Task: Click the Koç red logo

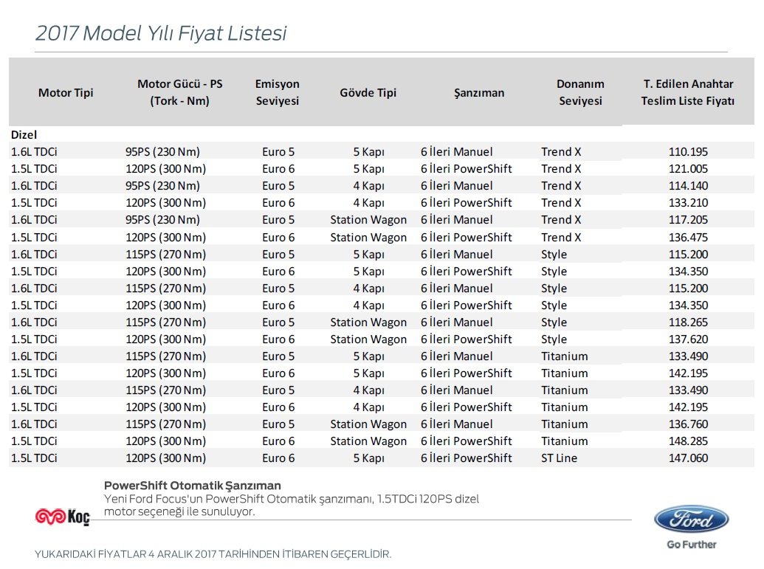Action: point(62,517)
